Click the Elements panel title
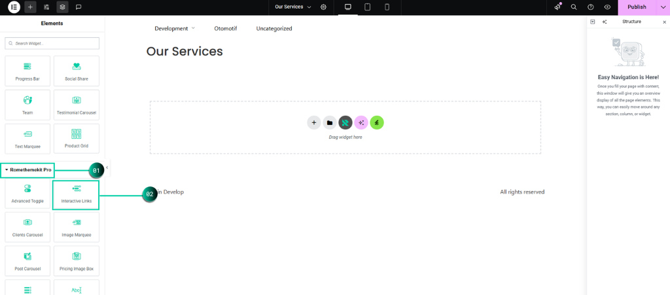The image size is (670, 295). (52, 24)
